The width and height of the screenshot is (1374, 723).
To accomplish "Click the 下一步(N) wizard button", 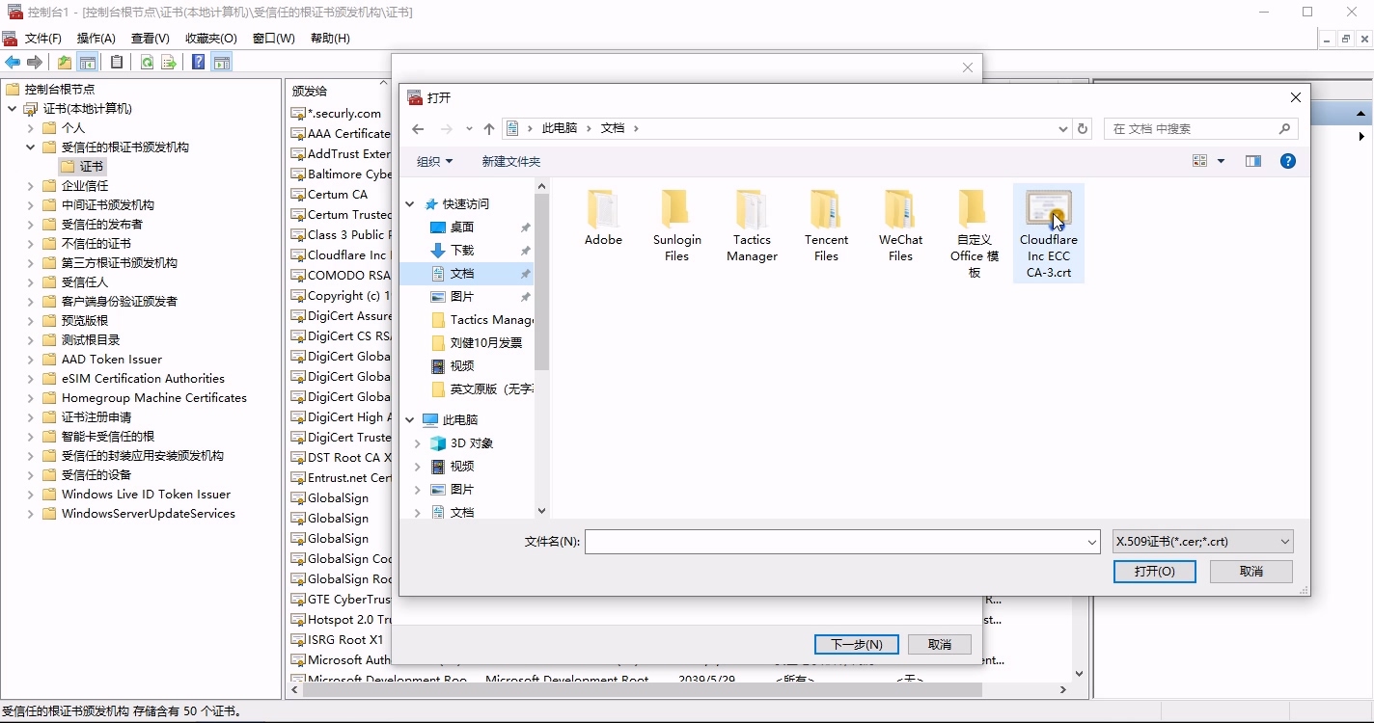I will coord(857,645).
